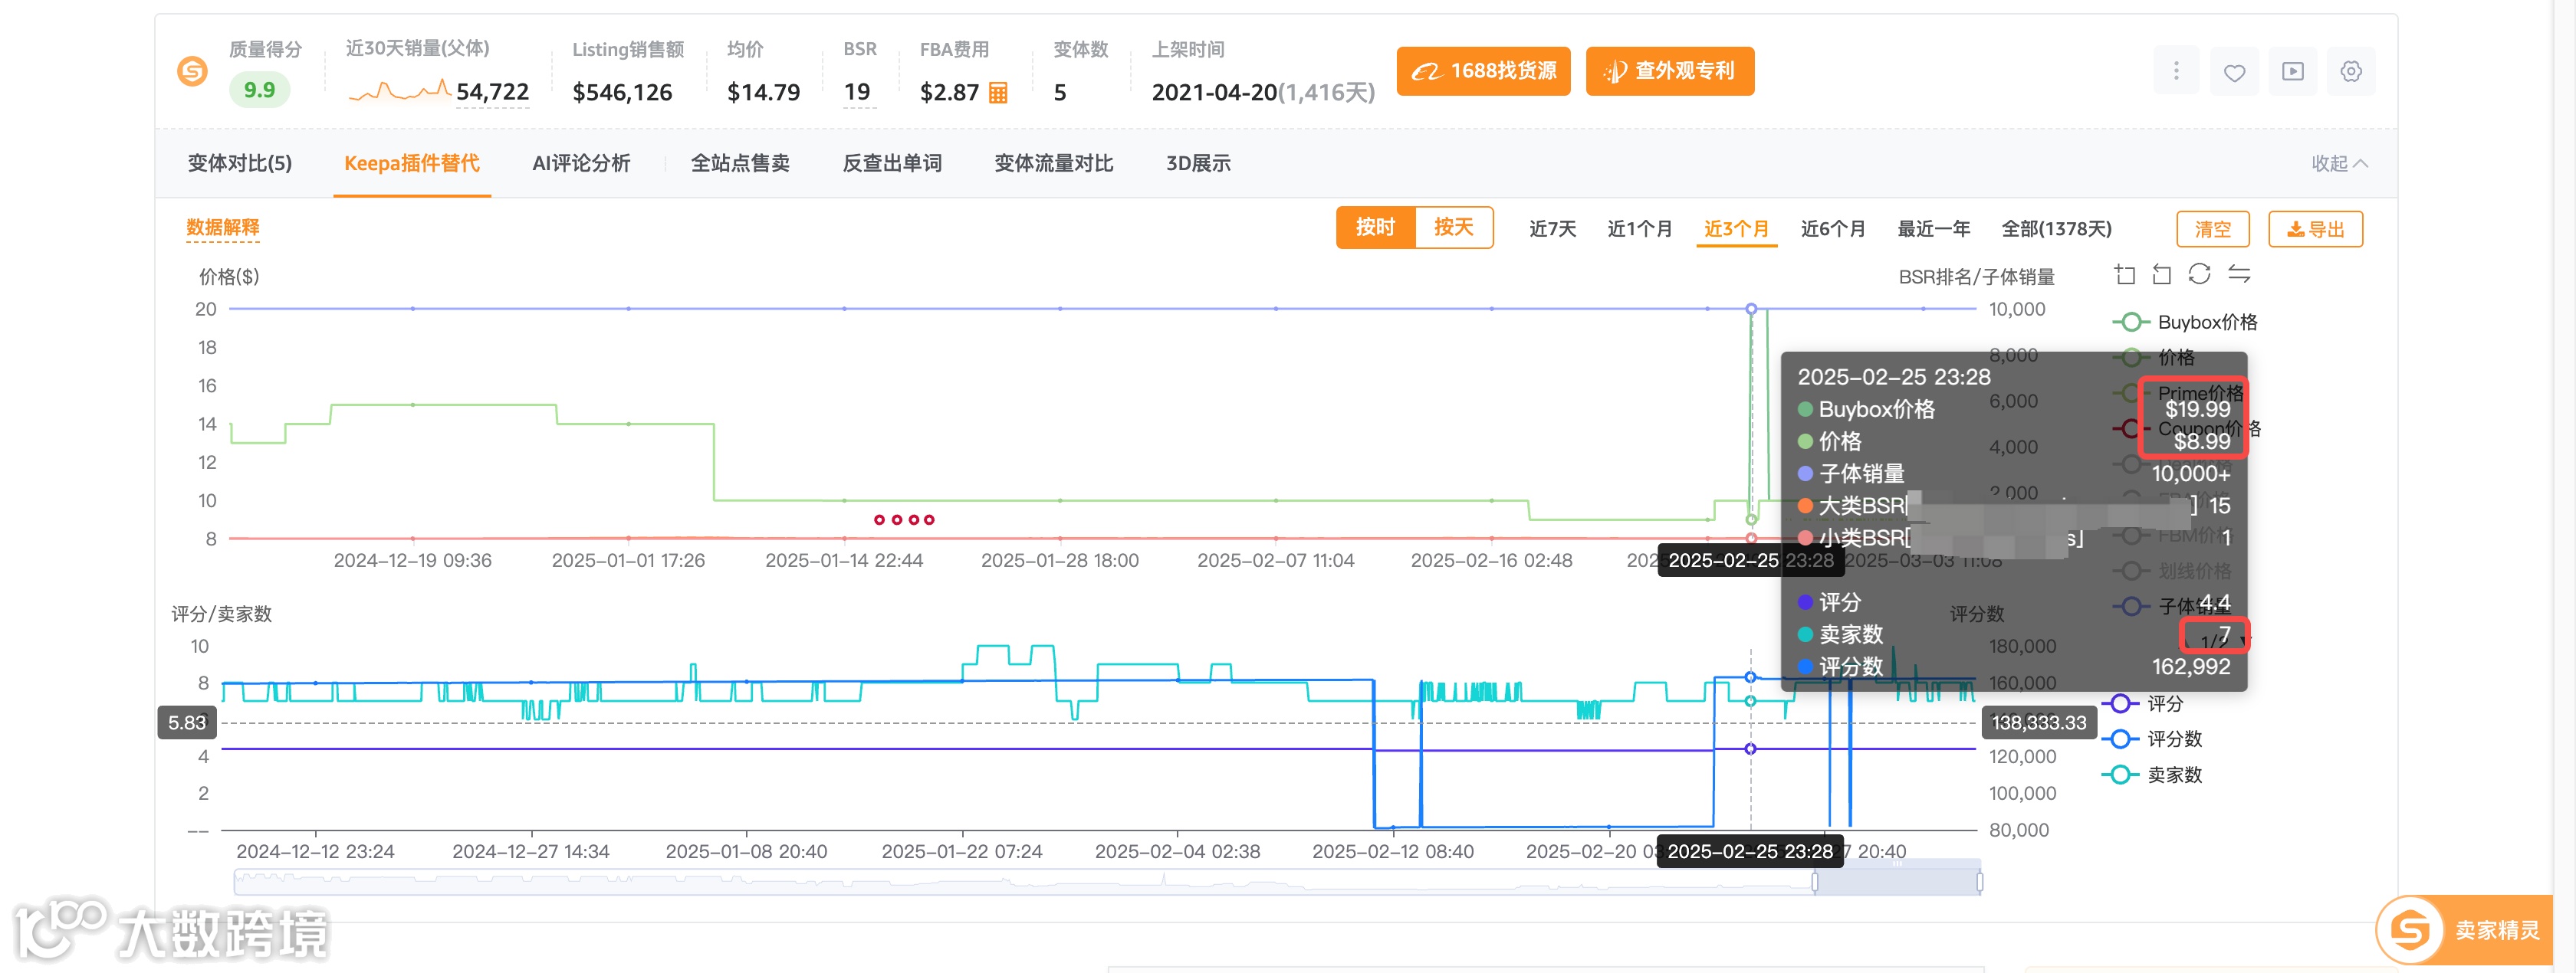Image resolution: width=2576 pixels, height=973 pixels.
Task: Open the settings gear icon
Action: point(2350,72)
